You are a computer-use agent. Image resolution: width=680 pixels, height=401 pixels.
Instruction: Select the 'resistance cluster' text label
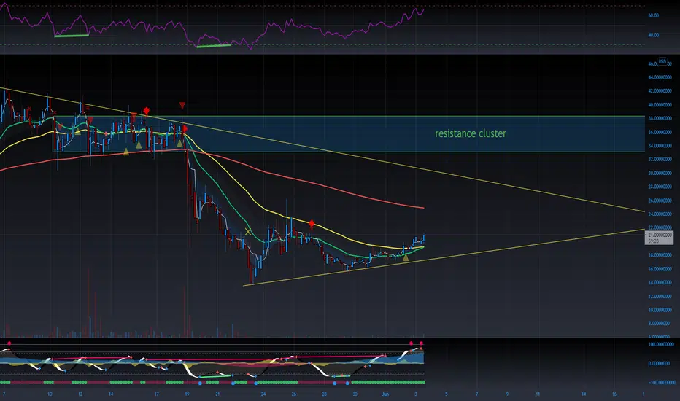pyautogui.click(x=471, y=133)
